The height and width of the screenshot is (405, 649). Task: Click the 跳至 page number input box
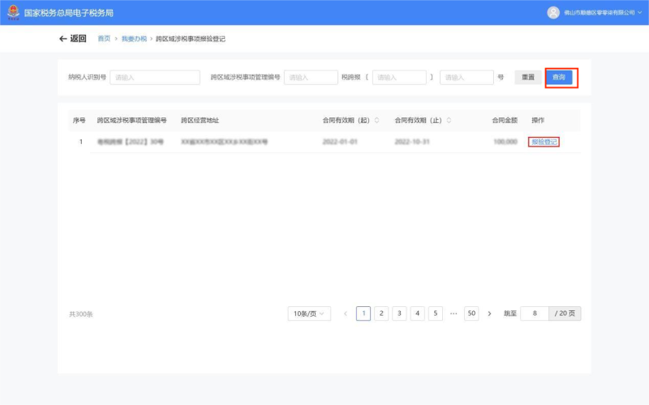click(535, 313)
